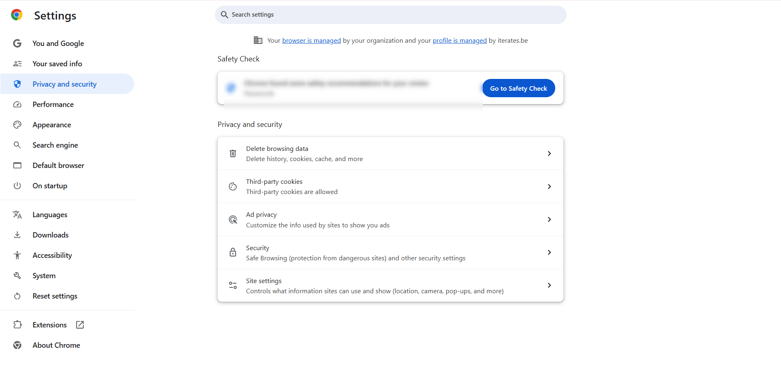Click the managed organization building icon

(258, 40)
